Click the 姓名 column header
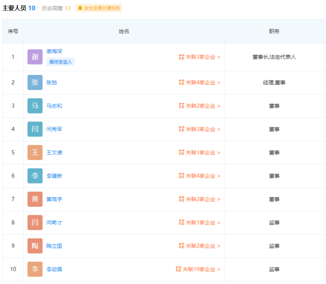326x284 pixels. tap(124, 32)
